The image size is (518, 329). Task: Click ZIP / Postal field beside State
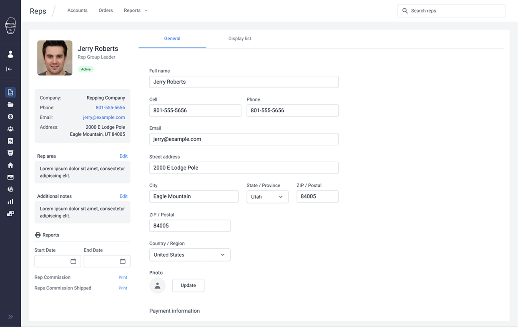317,197
